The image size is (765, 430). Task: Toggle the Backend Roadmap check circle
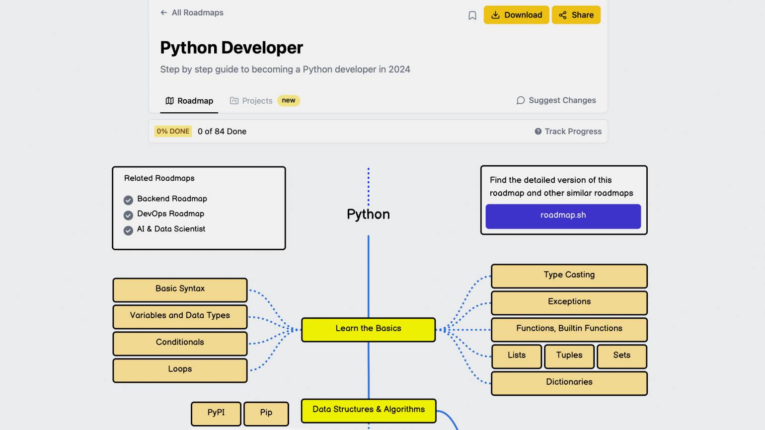click(x=128, y=200)
